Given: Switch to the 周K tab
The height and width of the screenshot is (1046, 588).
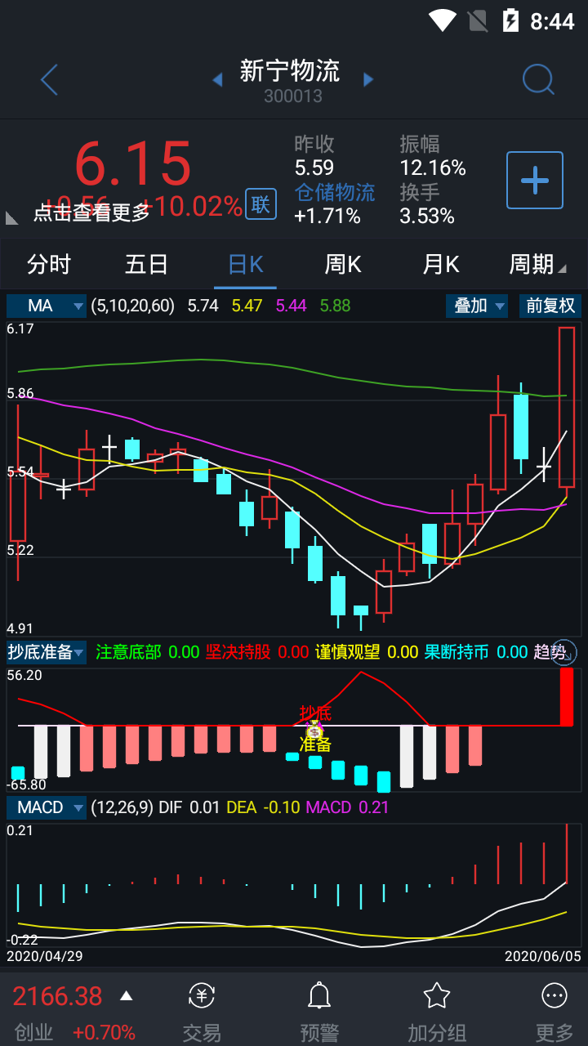Looking at the screenshot, I should [x=343, y=265].
